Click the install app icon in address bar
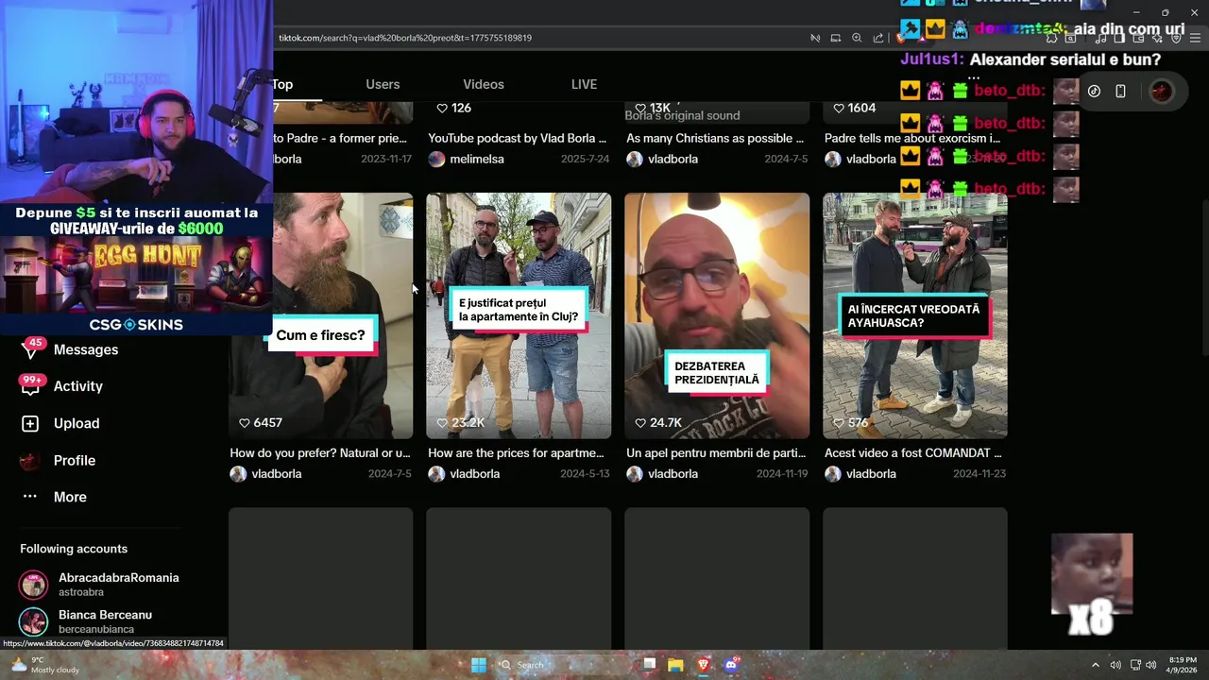The height and width of the screenshot is (680, 1209). tap(835, 38)
